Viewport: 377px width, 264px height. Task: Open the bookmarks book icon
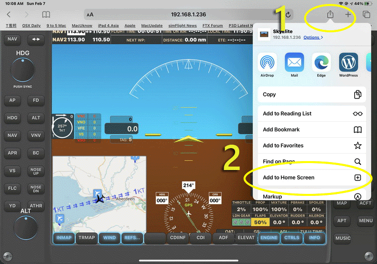point(46,15)
